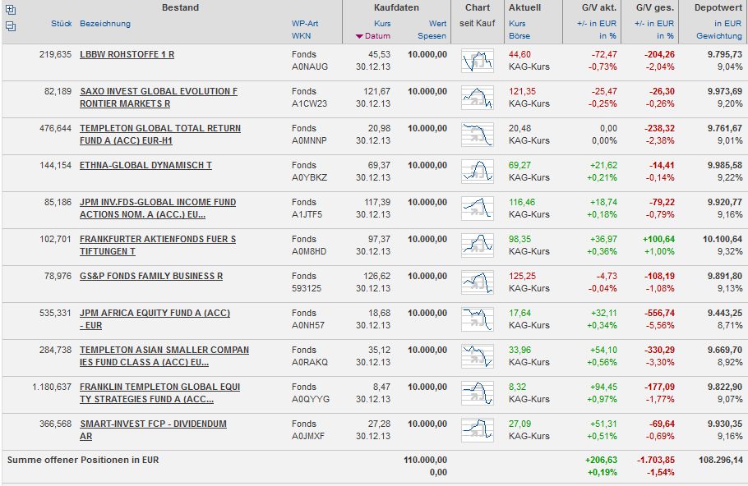This screenshot has height=486, width=748.
Task: Open TEMPLETON GLOBAL TOTAL RETURN FUND link
Action: (x=160, y=135)
